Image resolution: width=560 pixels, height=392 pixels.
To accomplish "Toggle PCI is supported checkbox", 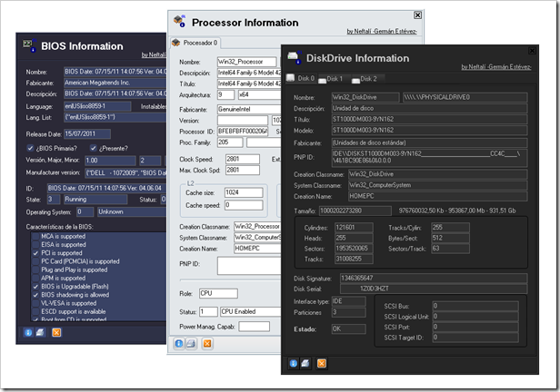I will [x=35, y=253].
